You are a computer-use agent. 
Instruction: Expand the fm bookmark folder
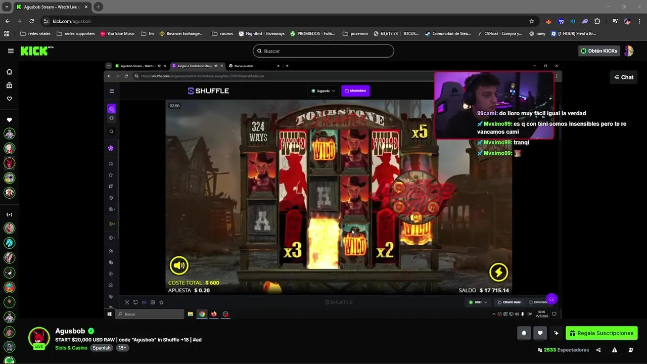[148, 34]
